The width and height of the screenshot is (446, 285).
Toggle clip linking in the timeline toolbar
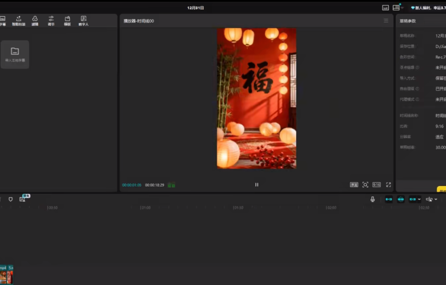412,199
